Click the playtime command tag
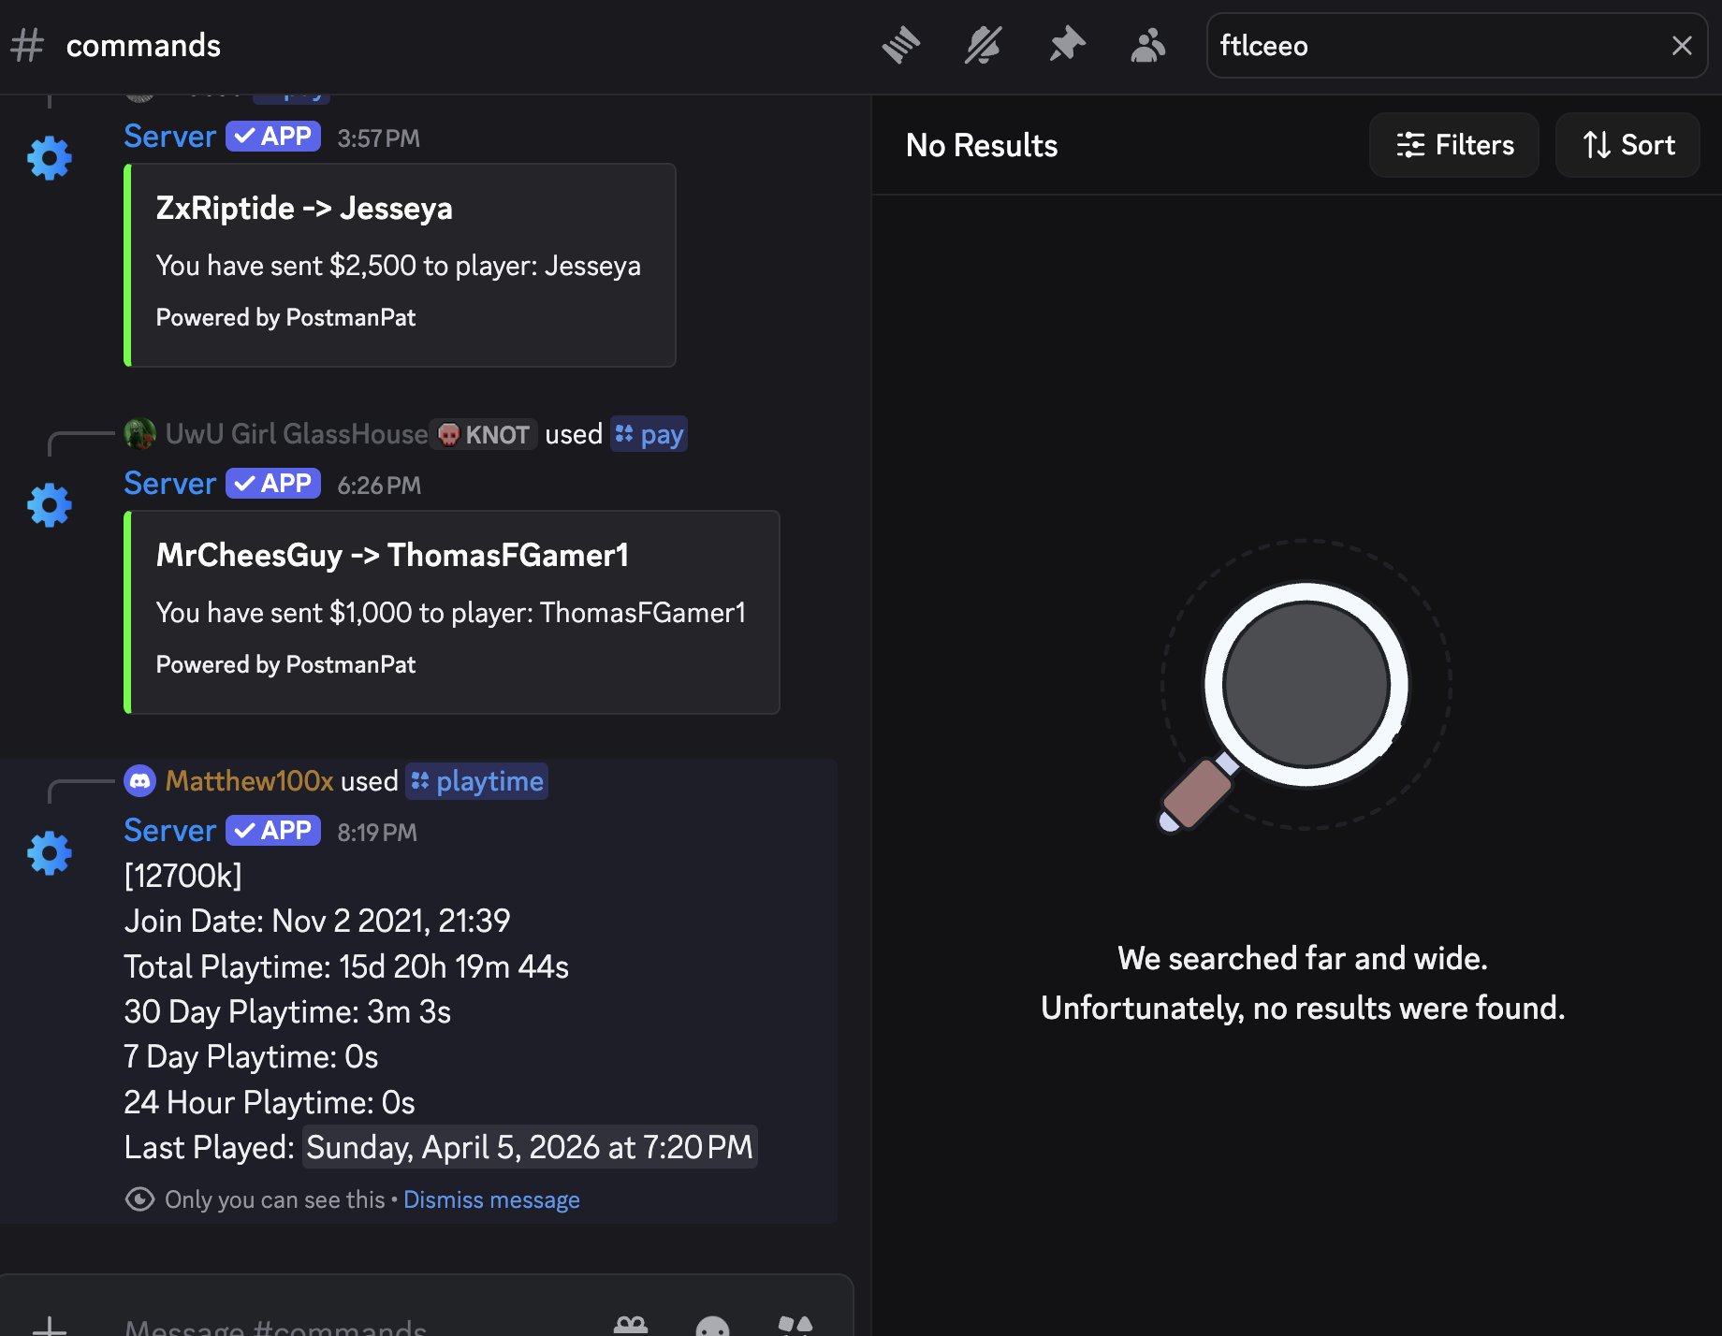The height and width of the screenshot is (1336, 1722). (x=477, y=781)
